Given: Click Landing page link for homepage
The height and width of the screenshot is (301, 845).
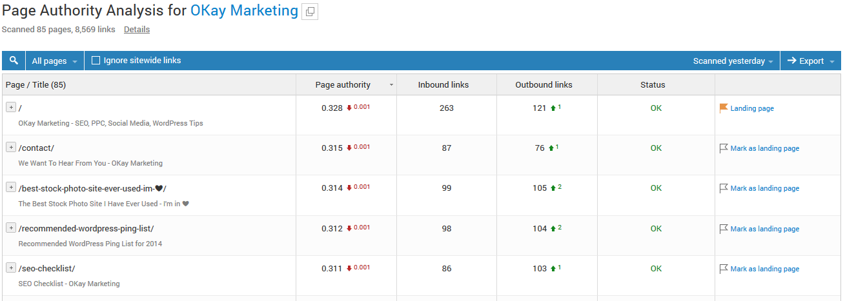Looking at the screenshot, I should (x=752, y=108).
